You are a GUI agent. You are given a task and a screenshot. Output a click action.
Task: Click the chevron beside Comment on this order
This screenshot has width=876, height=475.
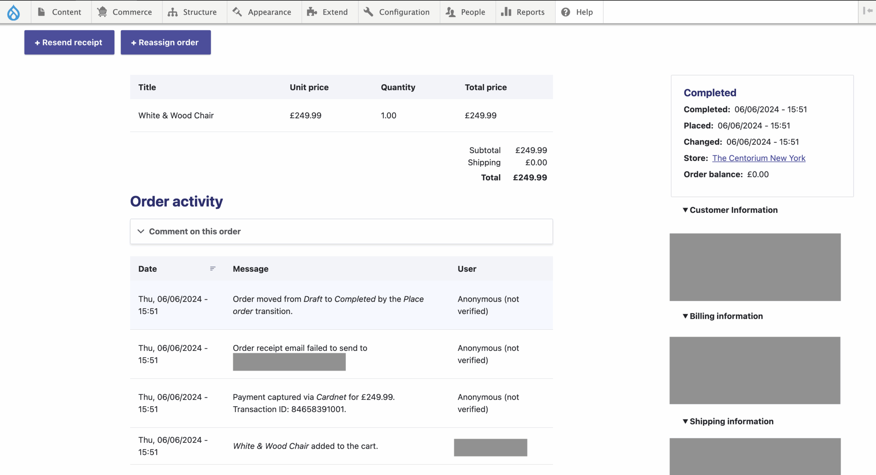(141, 231)
